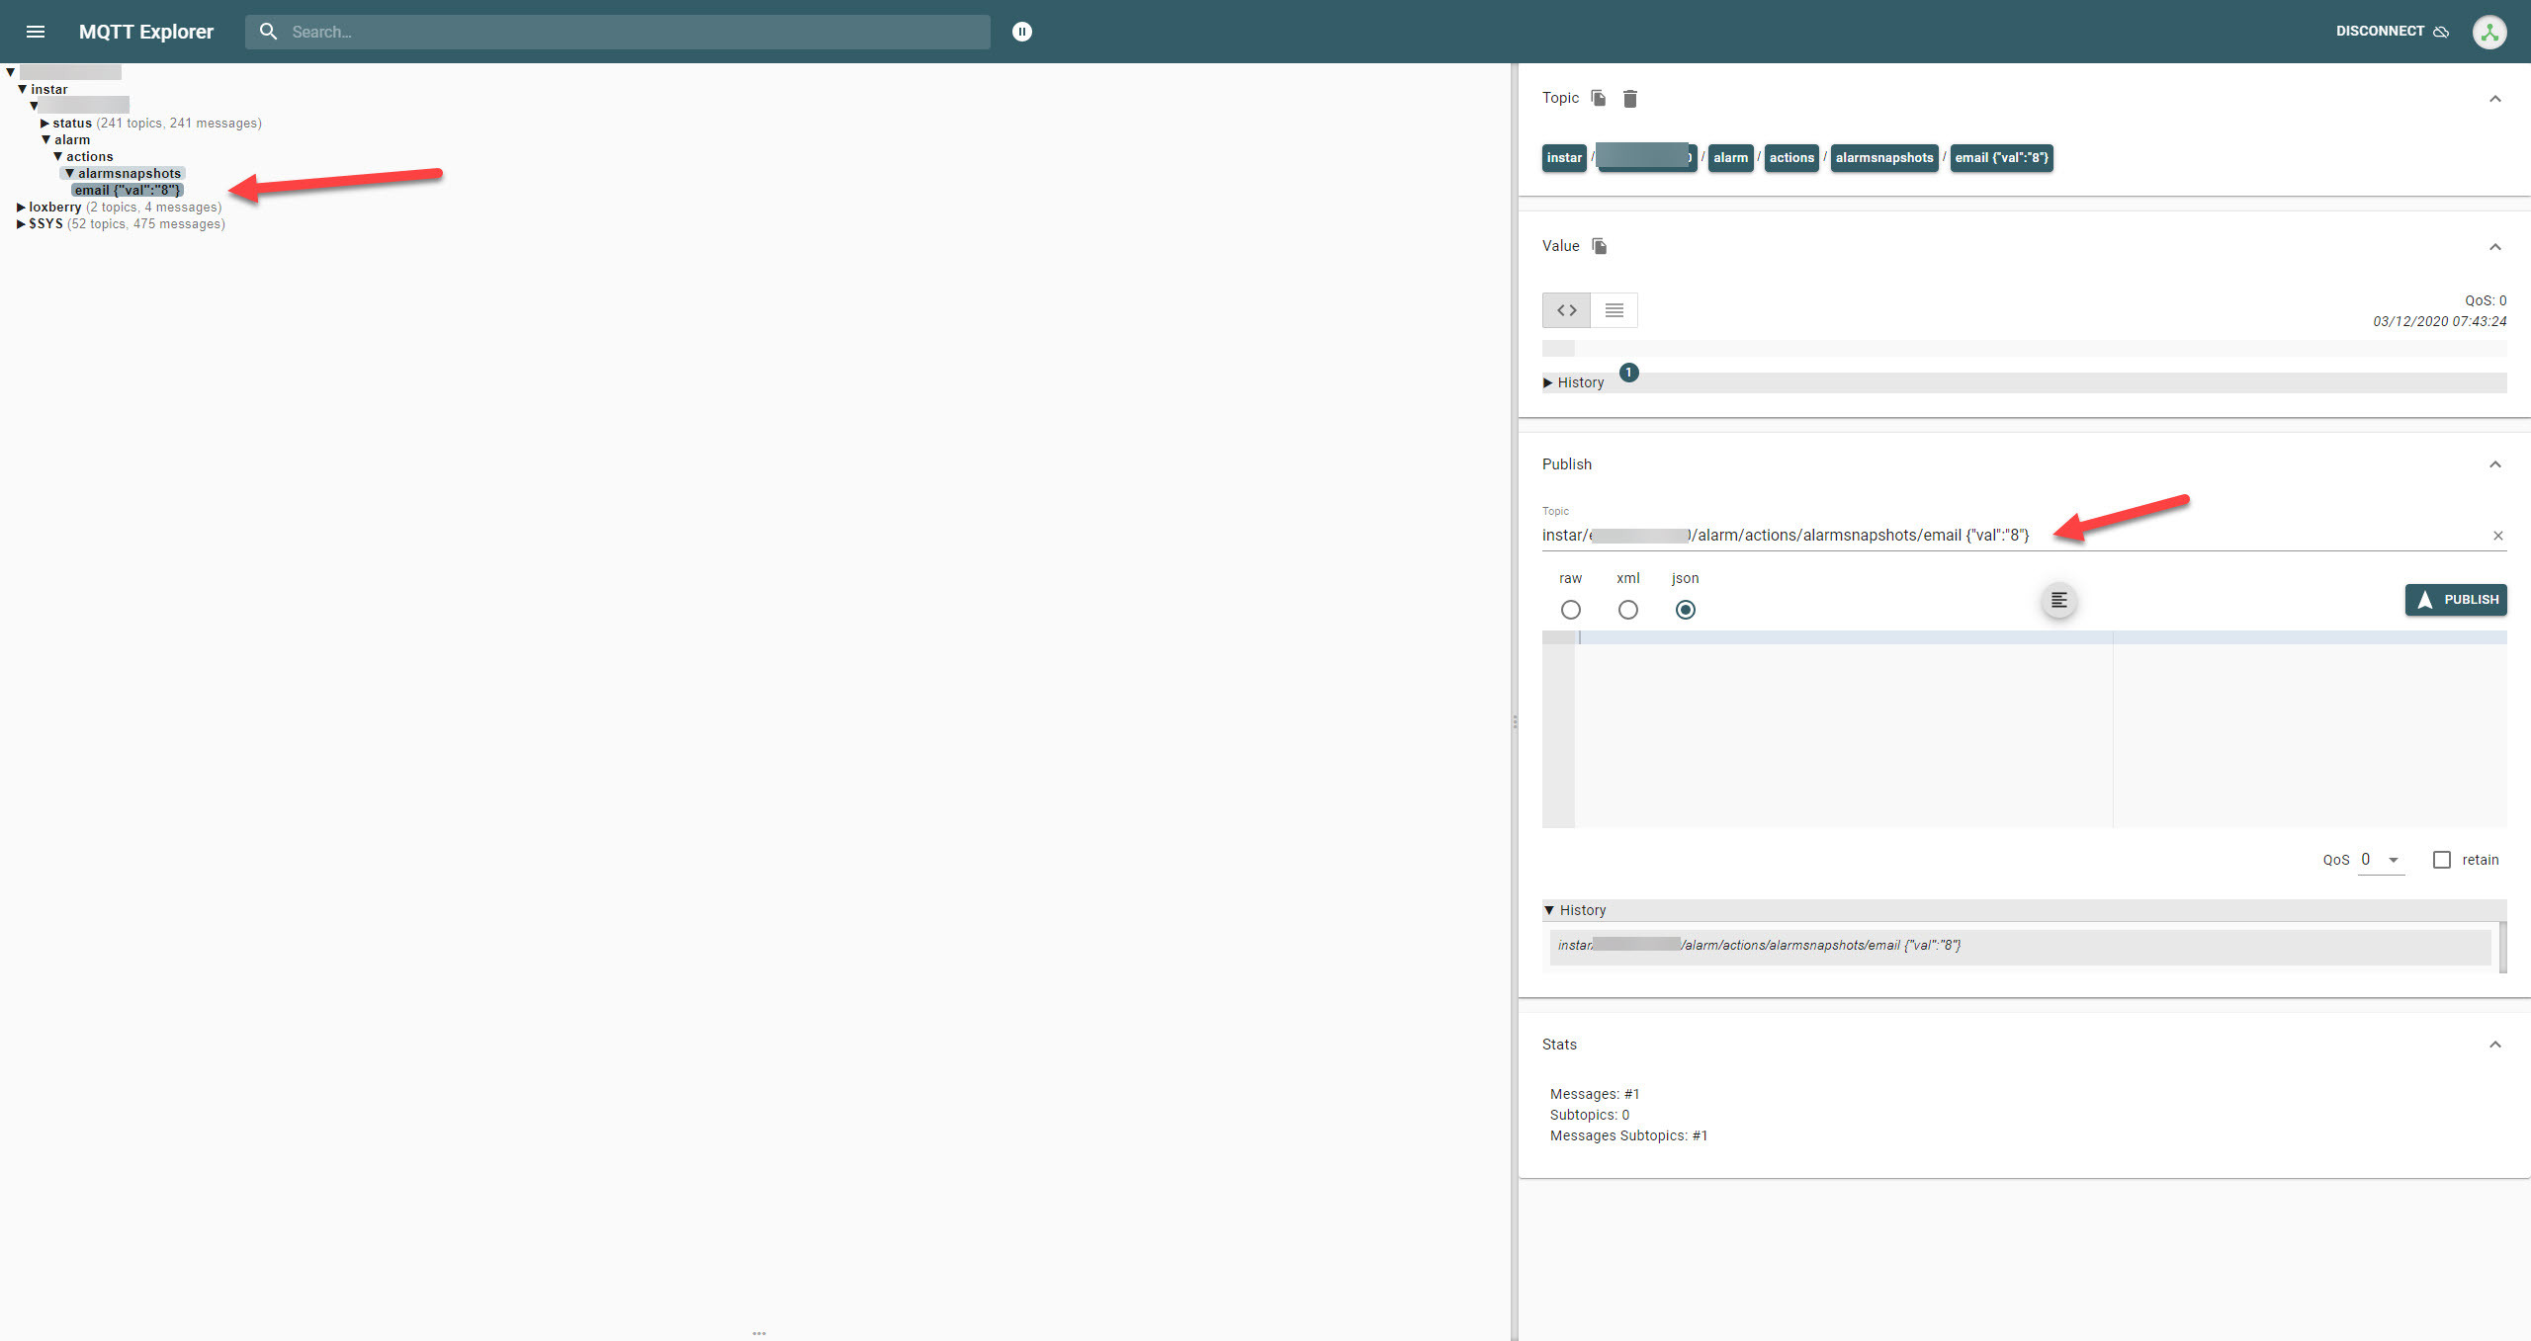Click the blurred camera ID breadcrumb chip

click(x=1647, y=158)
